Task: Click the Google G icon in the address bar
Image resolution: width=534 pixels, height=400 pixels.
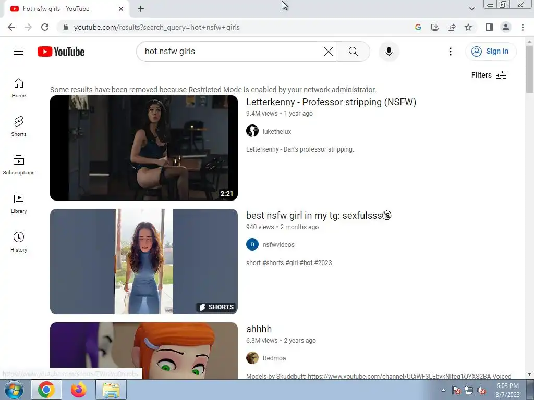Action: (418, 27)
